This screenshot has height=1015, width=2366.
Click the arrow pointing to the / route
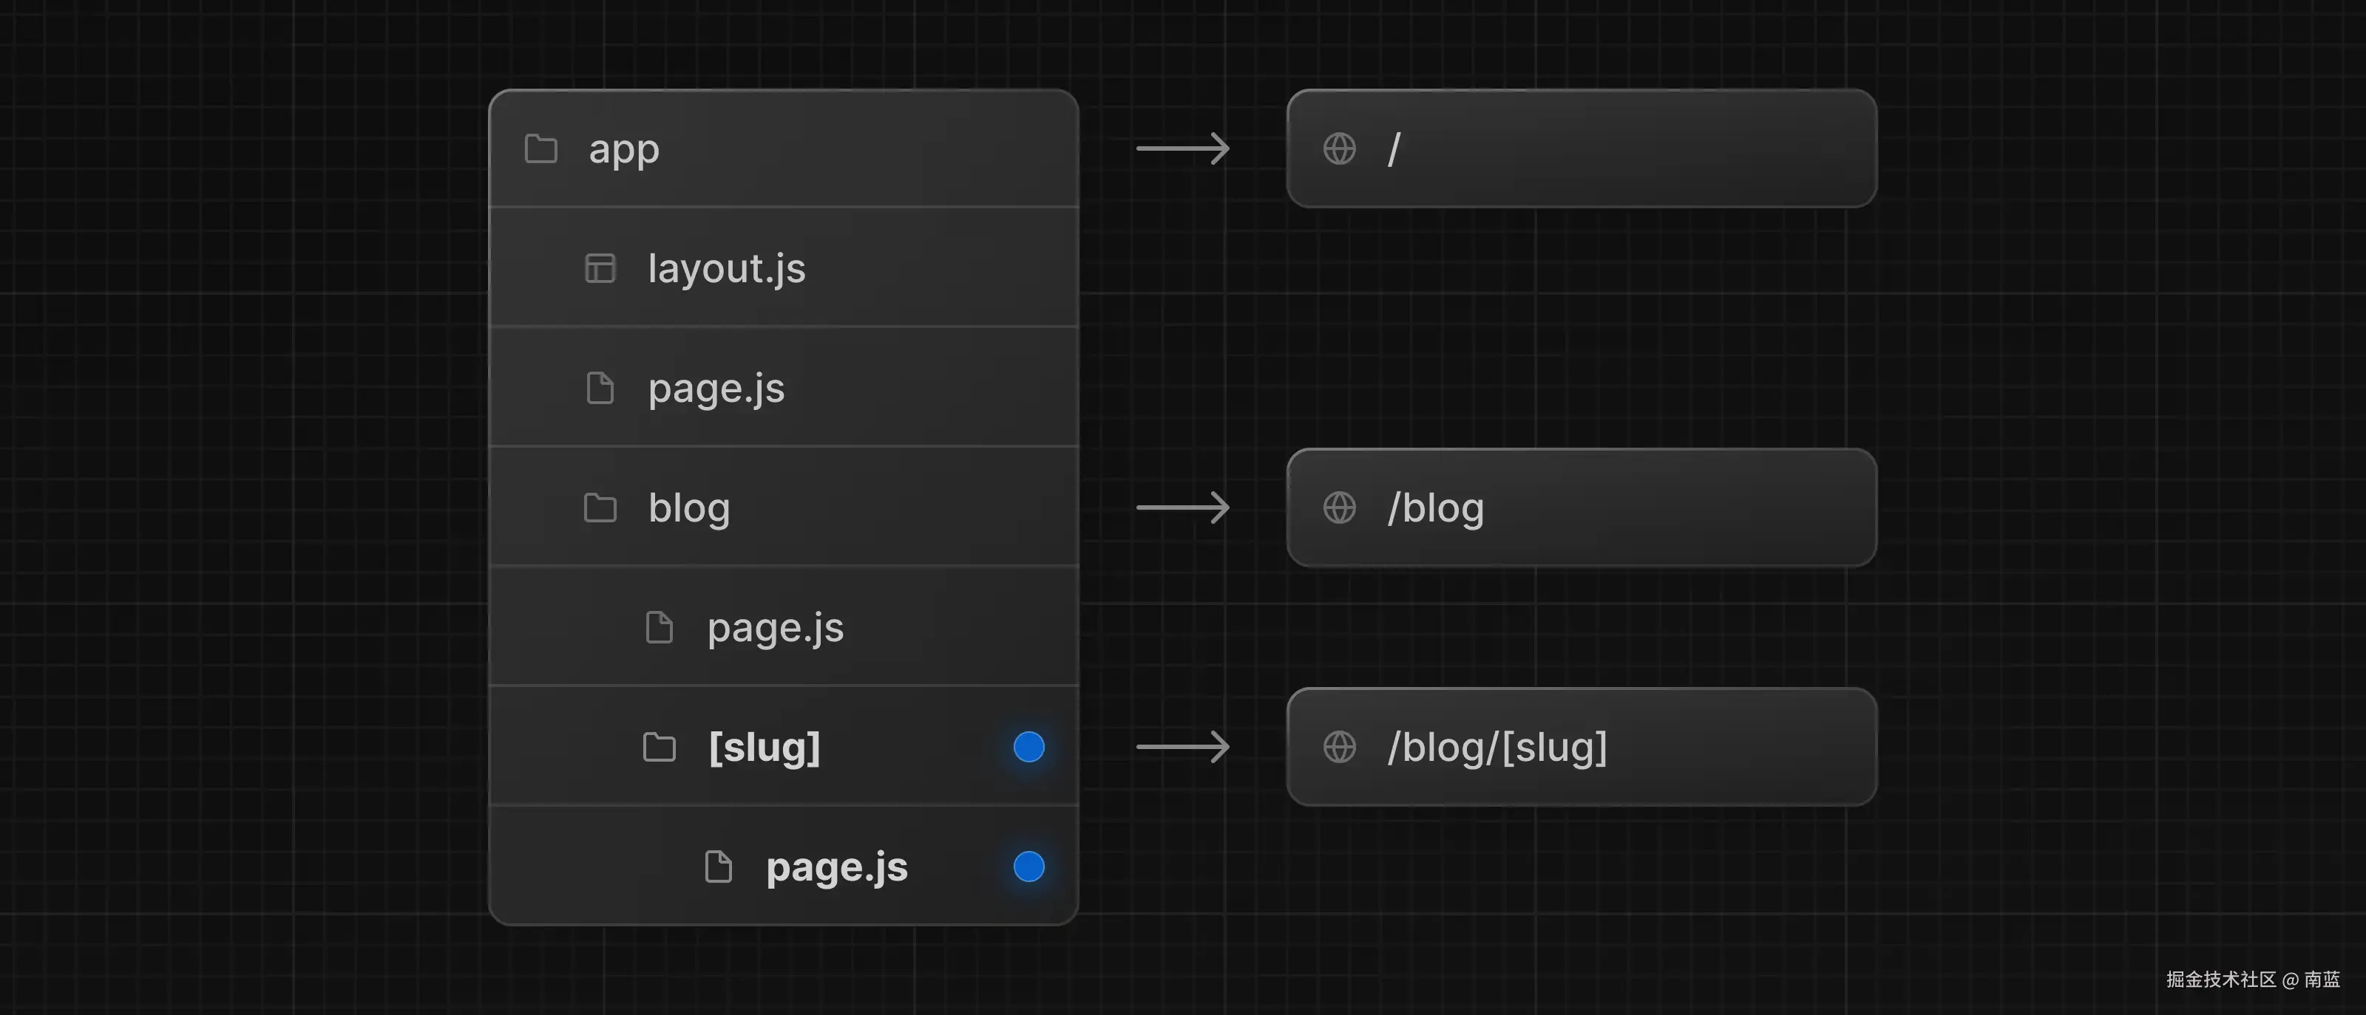tap(1183, 148)
